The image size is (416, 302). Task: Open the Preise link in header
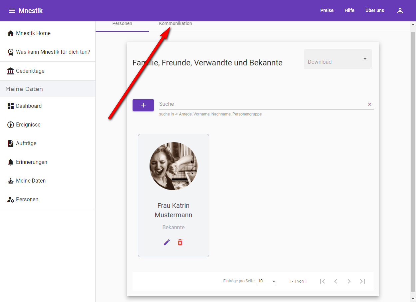(x=327, y=11)
